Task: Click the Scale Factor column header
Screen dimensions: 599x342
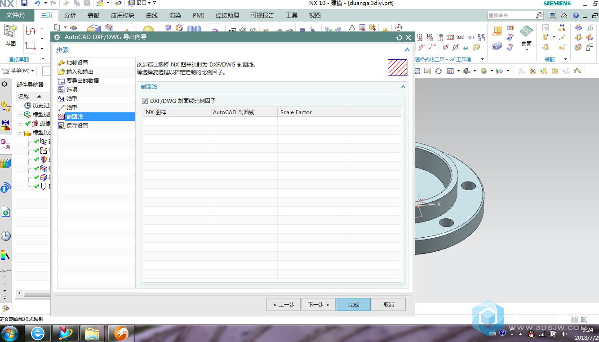Action: [x=311, y=112]
